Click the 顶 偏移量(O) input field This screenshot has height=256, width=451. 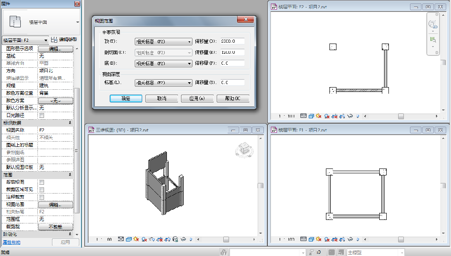coord(233,41)
